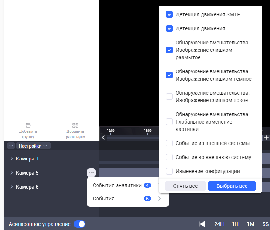Expand the Камера 6 tree item

pos(11,187)
